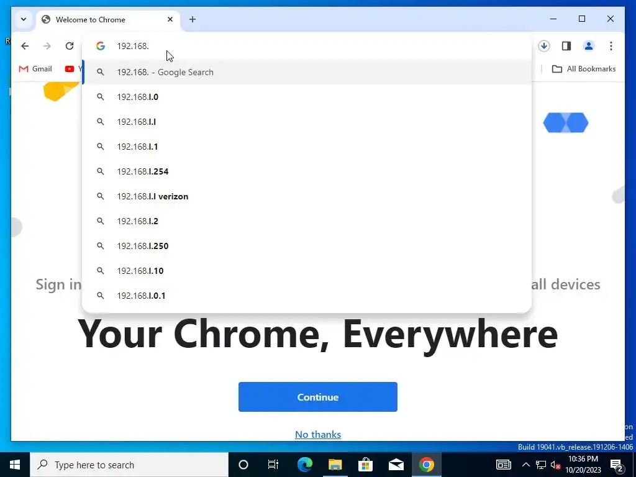The height and width of the screenshot is (477, 636).
Task: Choose suggestion 192.168.l.254
Action: tap(306, 171)
